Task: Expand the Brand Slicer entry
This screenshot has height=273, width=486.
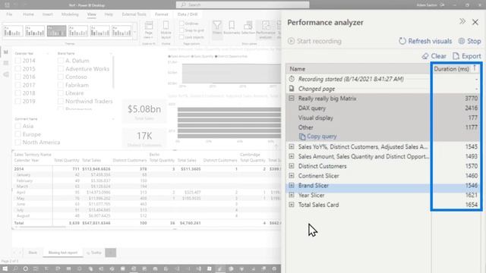Action: 292,185
